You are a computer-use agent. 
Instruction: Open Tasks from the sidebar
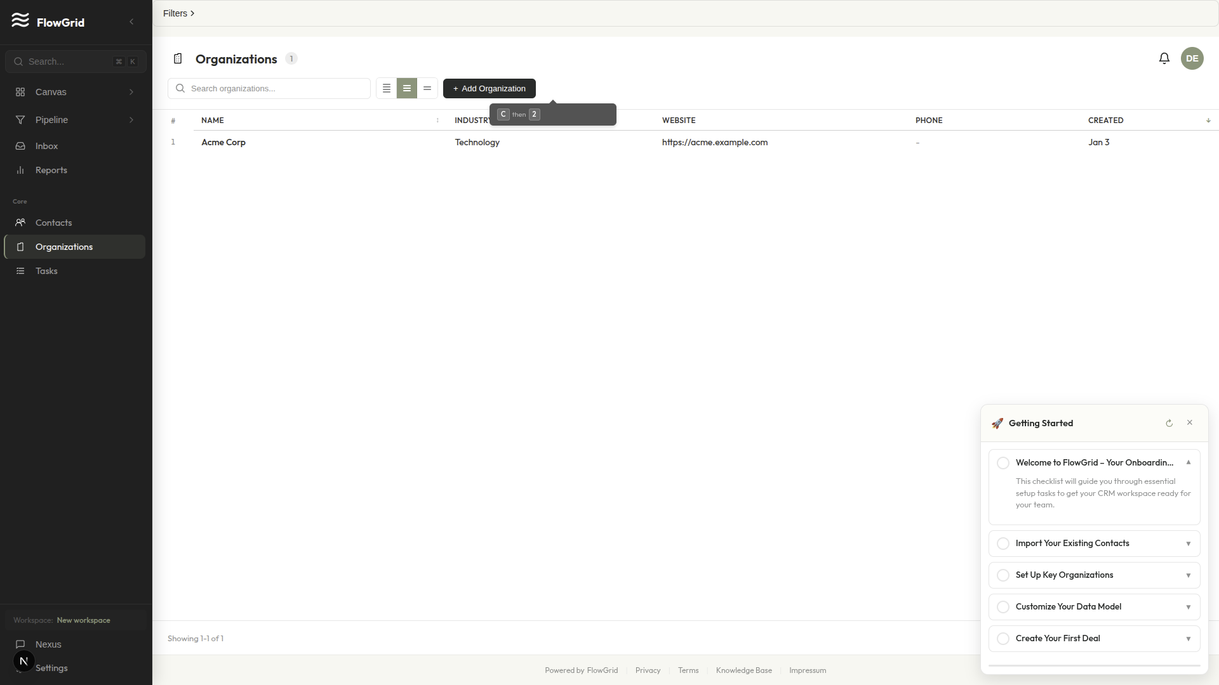pyautogui.click(x=46, y=271)
